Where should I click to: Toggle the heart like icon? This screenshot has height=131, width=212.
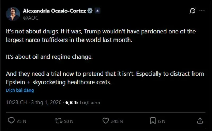click(106, 121)
